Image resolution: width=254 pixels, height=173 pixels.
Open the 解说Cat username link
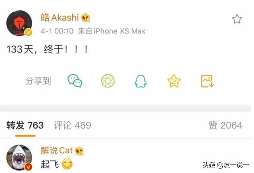click(57, 150)
